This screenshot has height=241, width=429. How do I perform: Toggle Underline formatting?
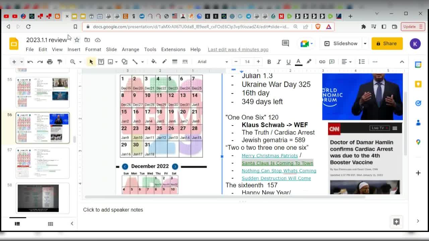click(x=288, y=62)
